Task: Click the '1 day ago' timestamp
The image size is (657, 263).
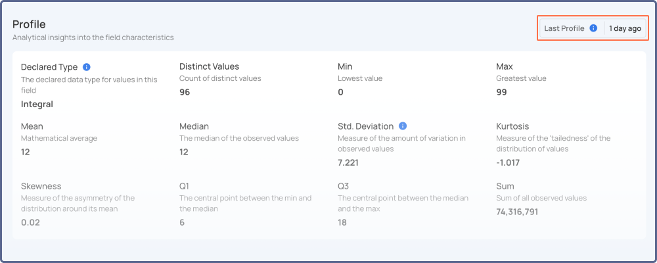Action: coord(625,28)
